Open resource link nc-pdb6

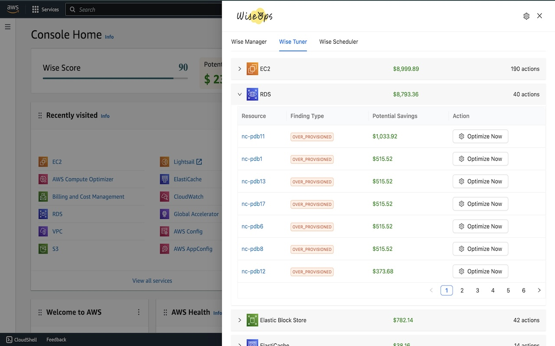pos(252,226)
